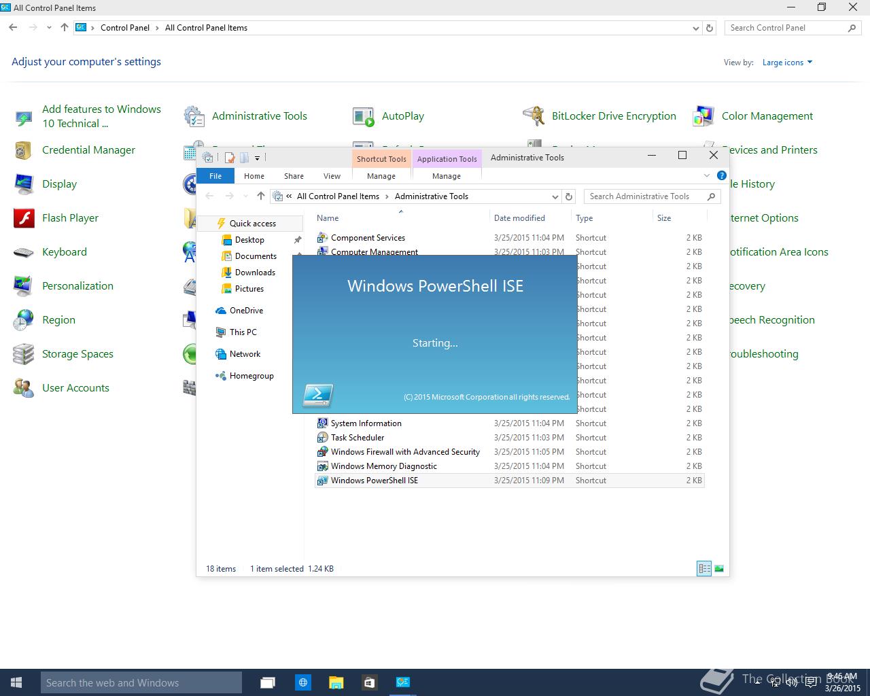The height and width of the screenshot is (696, 870).
Task: Open Application Tools Manage tab
Action: point(447,176)
